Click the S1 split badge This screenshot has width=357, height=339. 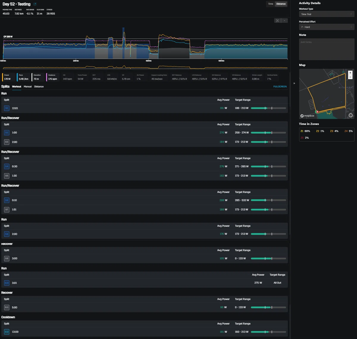coord(7,108)
